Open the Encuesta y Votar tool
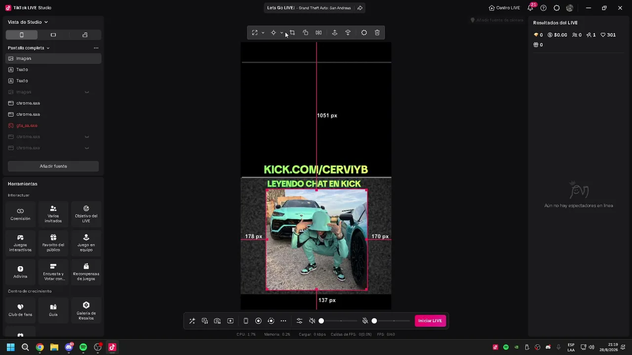 [x=53, y=272]
